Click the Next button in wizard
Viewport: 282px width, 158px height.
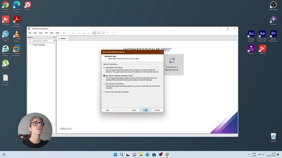coord(145,110)
